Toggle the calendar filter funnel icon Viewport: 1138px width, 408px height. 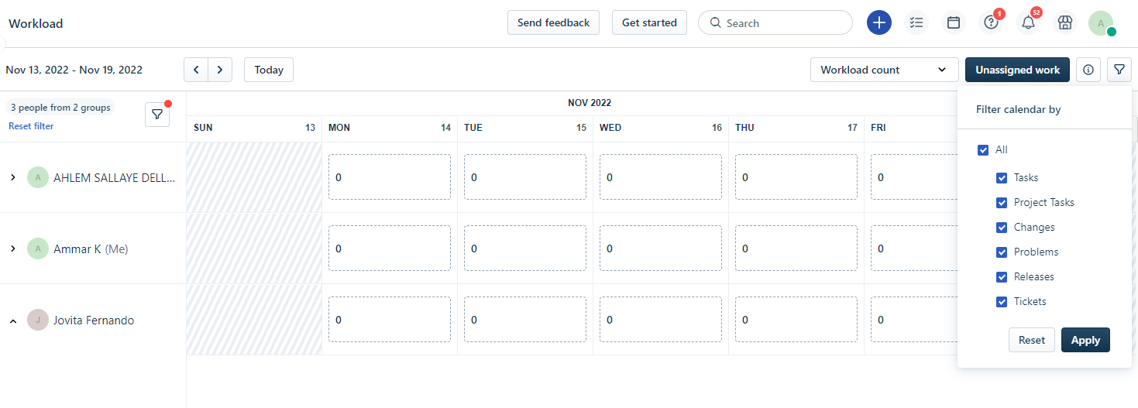coord(1119,70)
